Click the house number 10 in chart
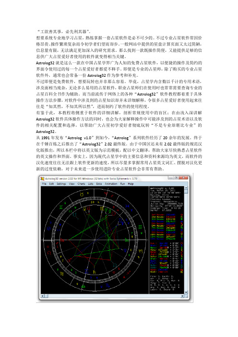The image size is (238, 337). (x=92, y=202)
